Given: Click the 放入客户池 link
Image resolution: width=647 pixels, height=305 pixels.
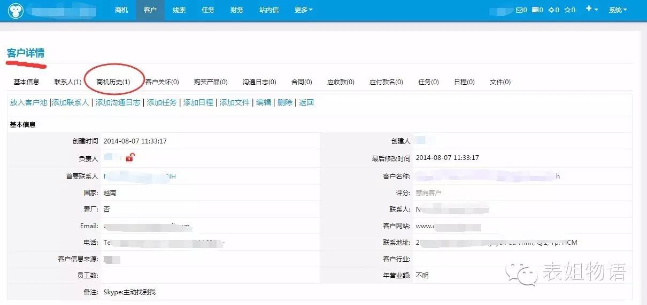Looking at the screenshot, I should [x=28, y=102].
